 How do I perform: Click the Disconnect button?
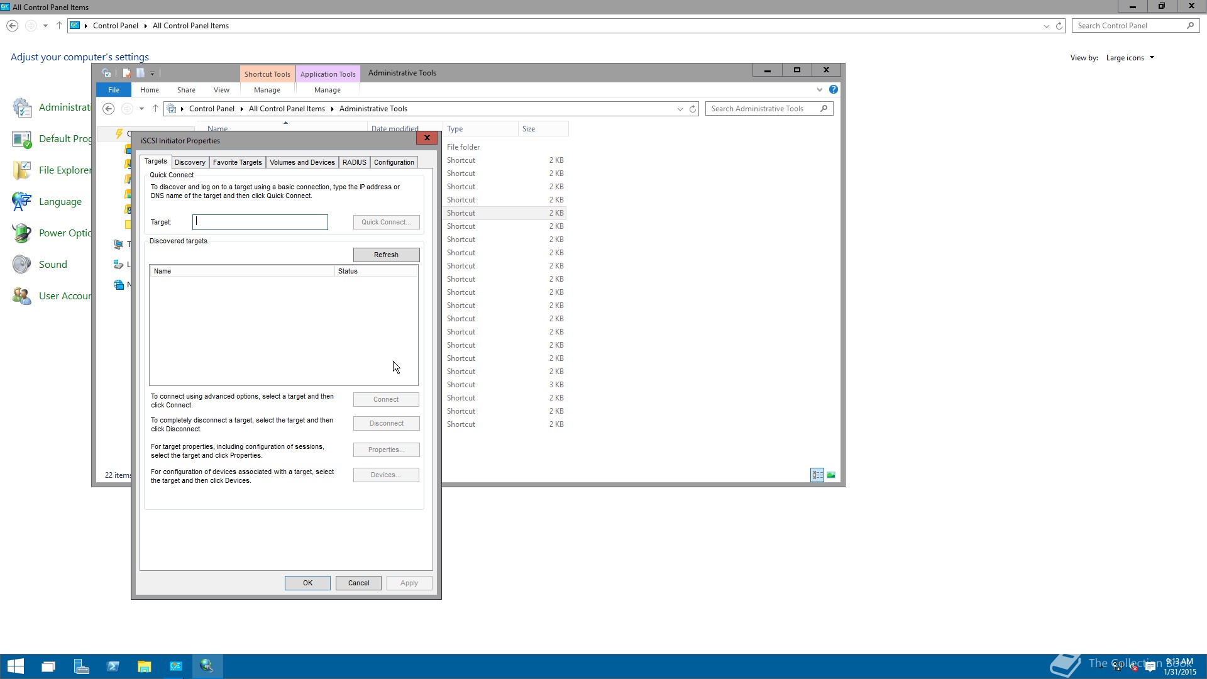[386, 423]
